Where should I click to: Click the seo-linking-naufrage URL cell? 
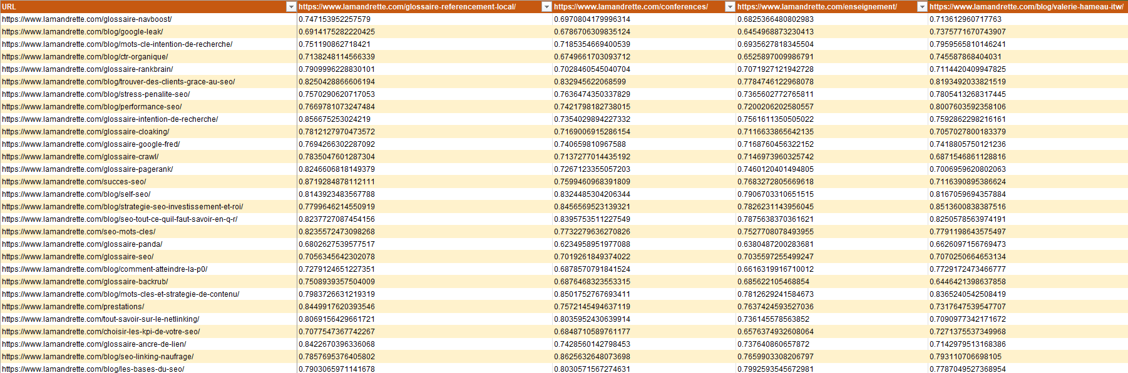click(x=148, y=357)
